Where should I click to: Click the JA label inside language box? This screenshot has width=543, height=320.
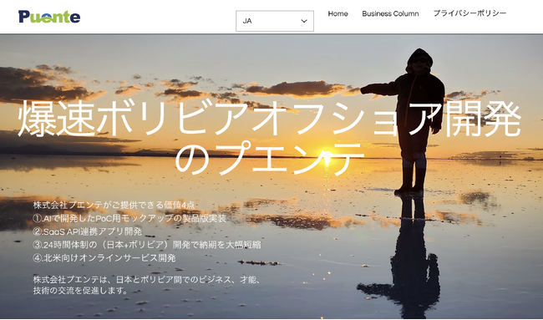coord(247,21)
